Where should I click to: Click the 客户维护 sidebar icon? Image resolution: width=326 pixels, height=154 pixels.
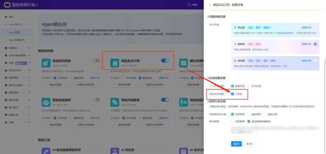point(6,107)
